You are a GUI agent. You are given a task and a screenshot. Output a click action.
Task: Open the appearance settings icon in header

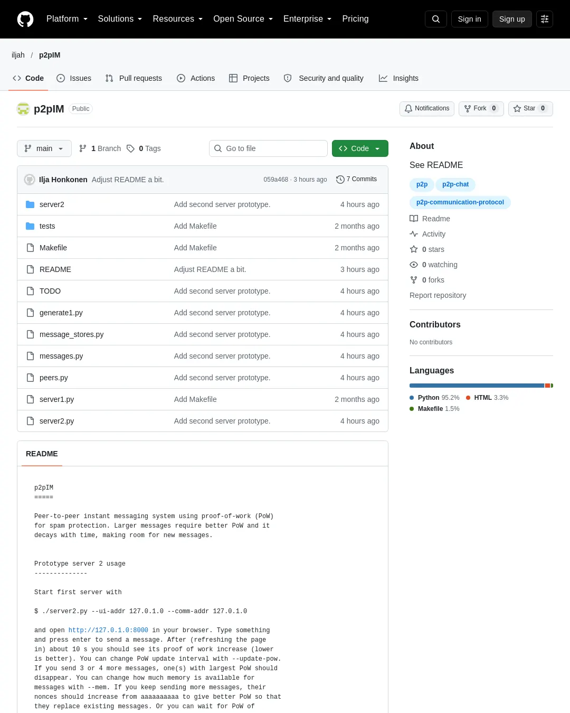click(x=545, y=19)
